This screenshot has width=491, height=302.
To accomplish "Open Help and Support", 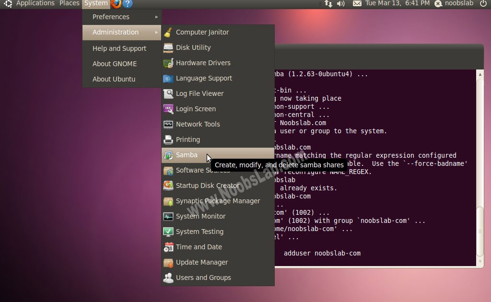I will pyautogui.click(x=122, y=48).
